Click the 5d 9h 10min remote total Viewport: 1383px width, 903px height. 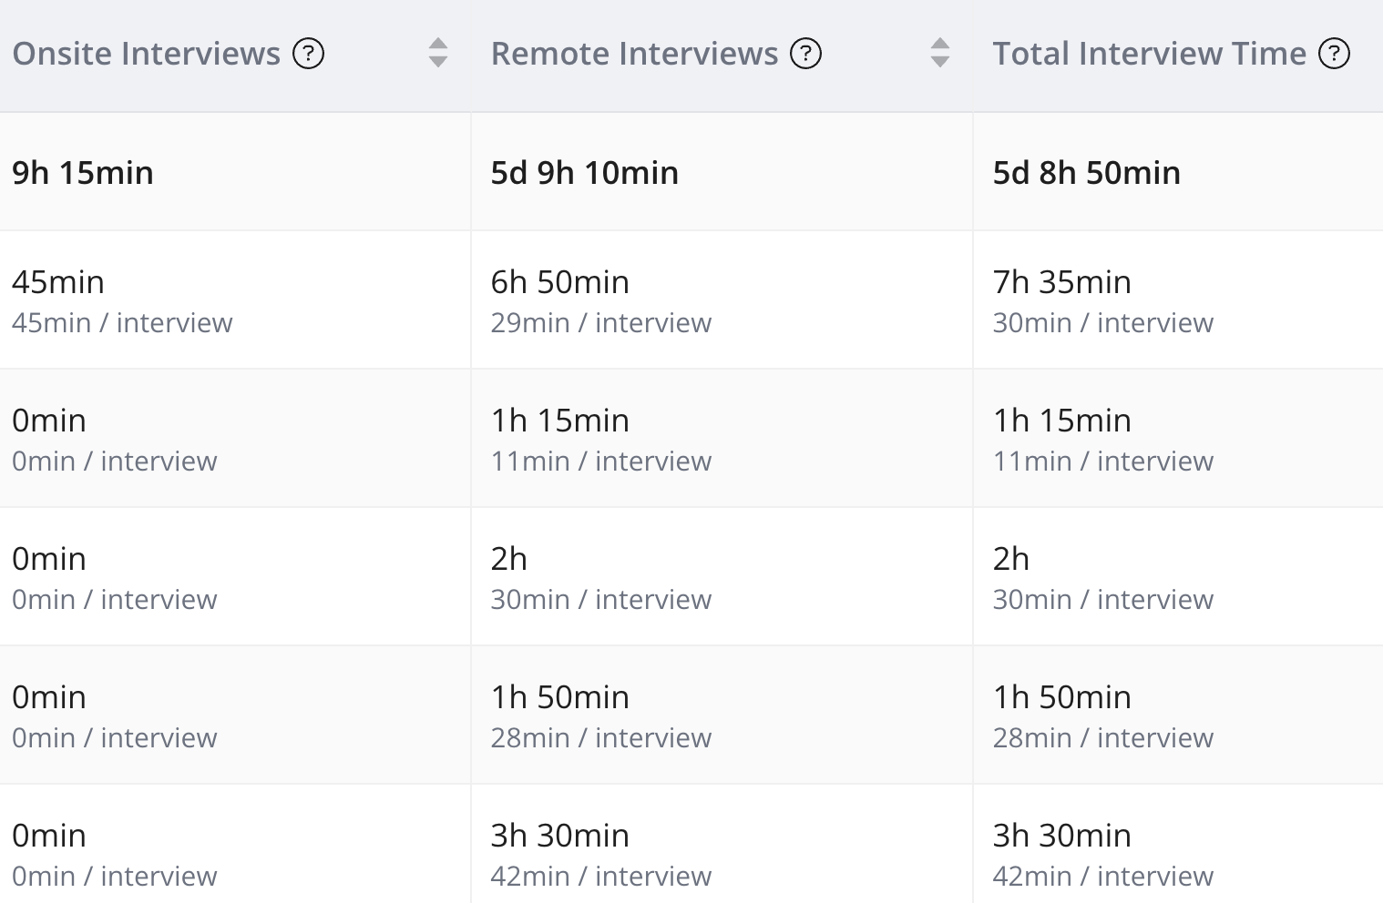coord(584,172)
